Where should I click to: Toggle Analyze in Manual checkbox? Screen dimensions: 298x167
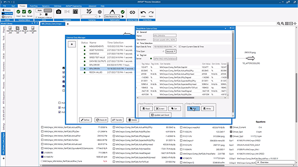[36, 17]
